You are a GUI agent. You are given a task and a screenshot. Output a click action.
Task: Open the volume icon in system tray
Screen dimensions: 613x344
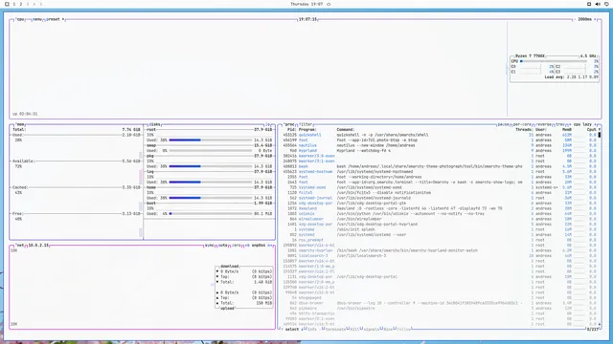coord(598,4)
